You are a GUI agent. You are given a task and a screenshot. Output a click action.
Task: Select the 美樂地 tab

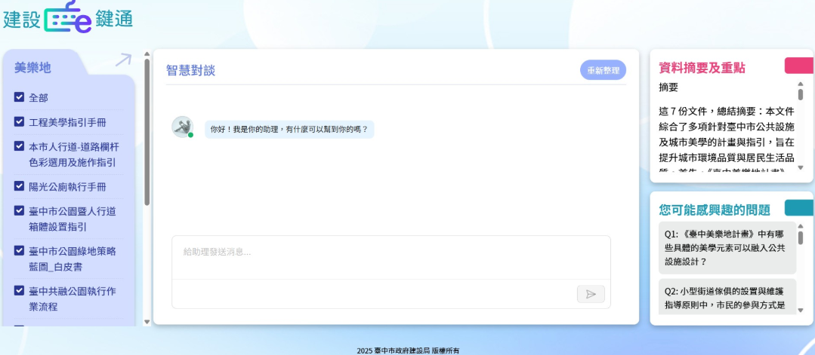[x=32, y=68]
